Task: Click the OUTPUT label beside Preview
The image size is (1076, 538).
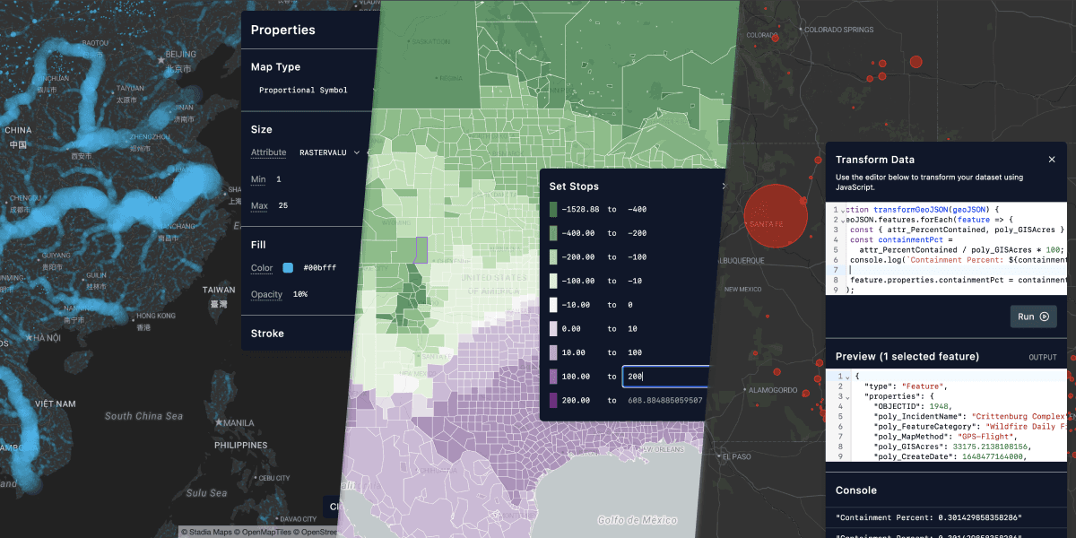Action: pos(1042,357)
